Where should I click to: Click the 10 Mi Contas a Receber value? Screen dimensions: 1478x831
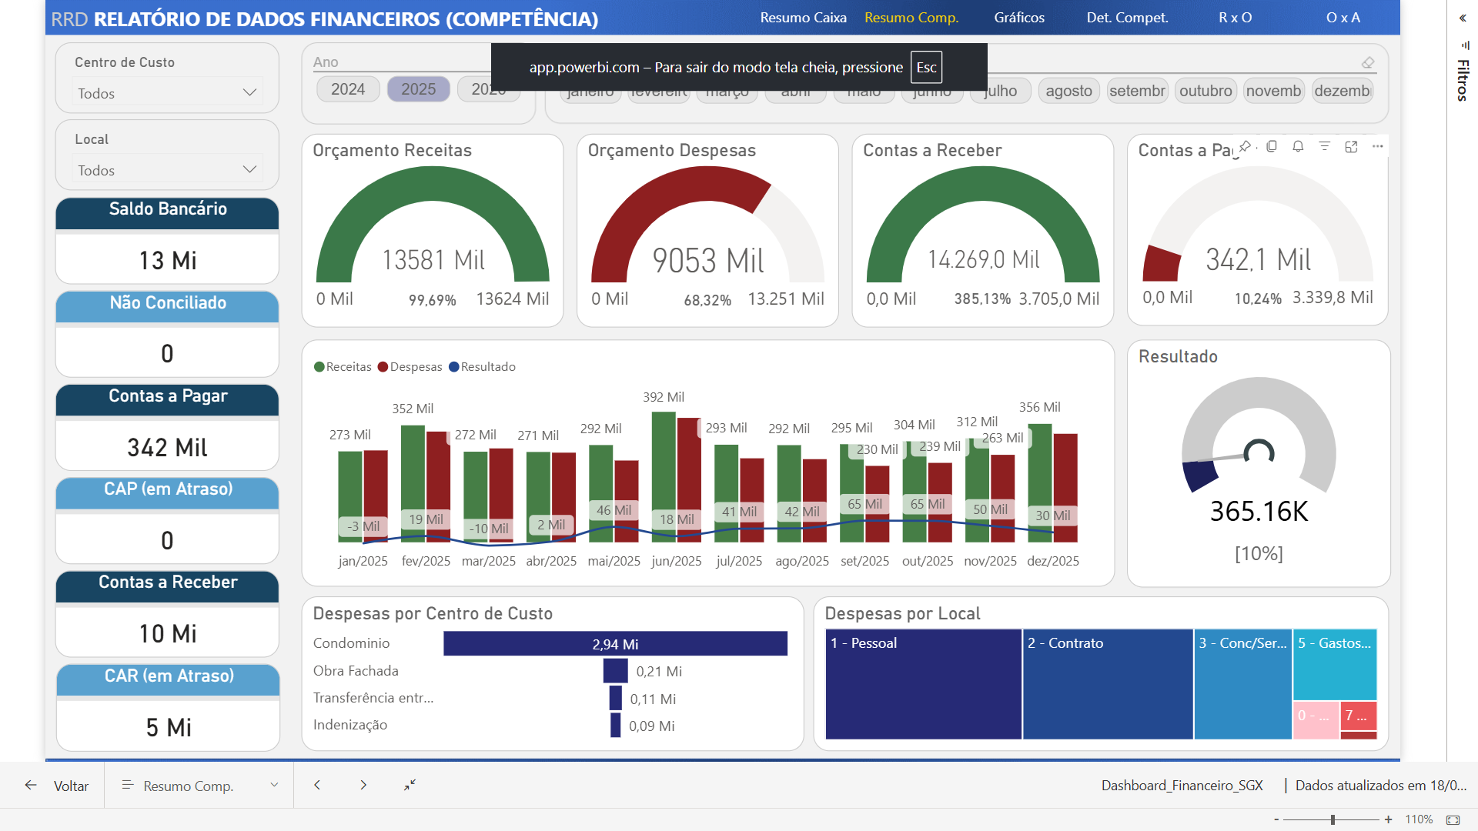167,634
